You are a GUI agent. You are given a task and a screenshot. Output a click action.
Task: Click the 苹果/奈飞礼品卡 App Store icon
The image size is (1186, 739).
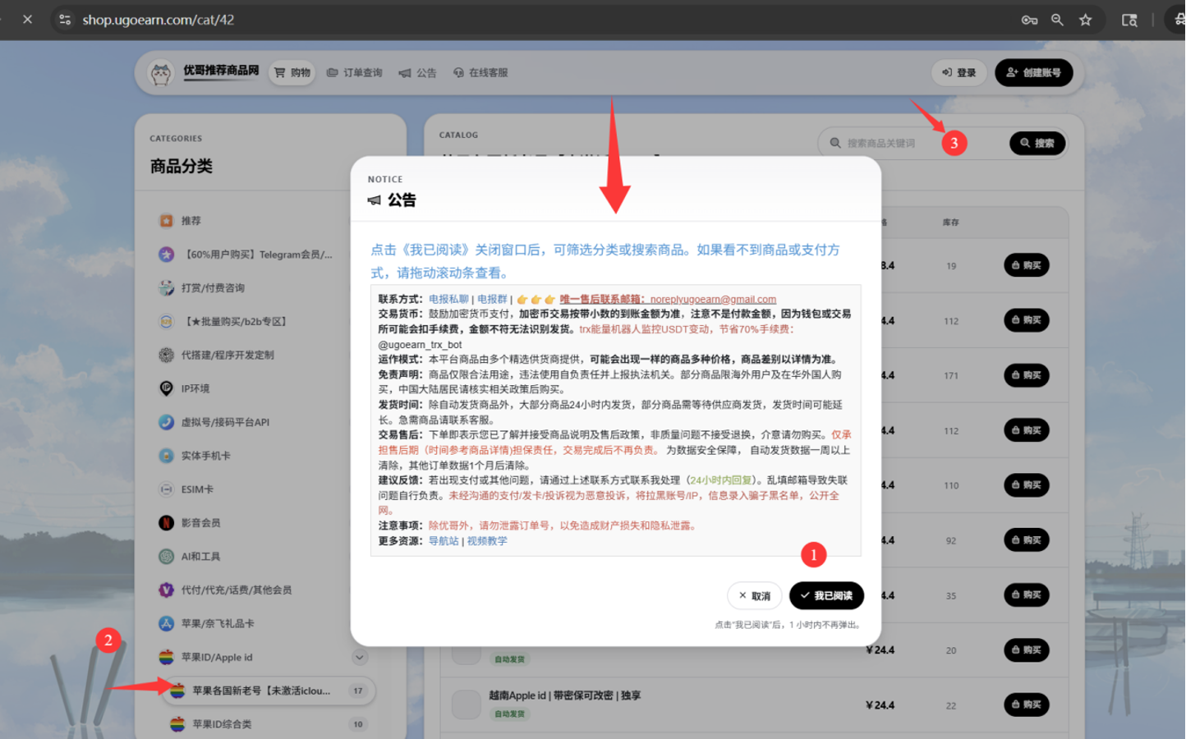click(x=166, y=623)
